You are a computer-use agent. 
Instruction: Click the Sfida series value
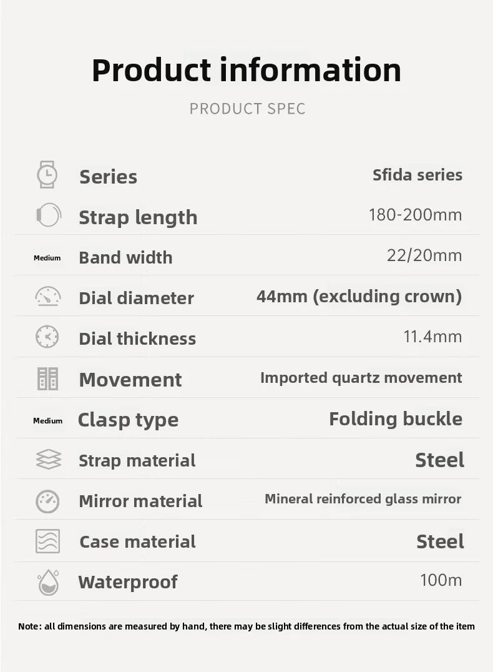[x=417, y=174]
